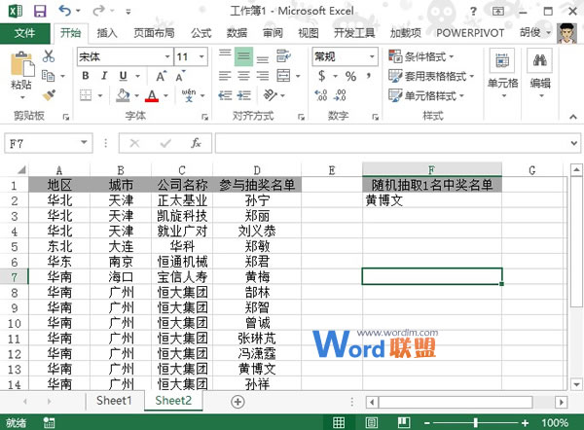The image size is (584, 430).
Task: Open the Excel Help question mark
Action: (x=473, y=11)
